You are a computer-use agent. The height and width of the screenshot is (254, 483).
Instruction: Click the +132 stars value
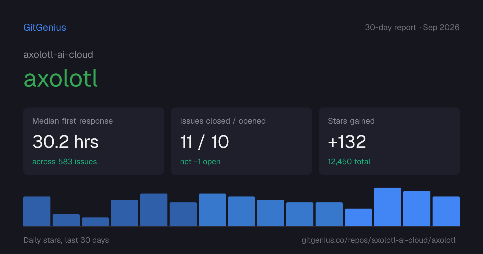tap(347, 142)
